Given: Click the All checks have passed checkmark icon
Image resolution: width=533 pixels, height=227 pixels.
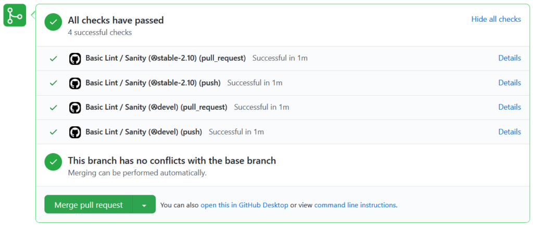Looking at the screenshot, I should (53, 22).
